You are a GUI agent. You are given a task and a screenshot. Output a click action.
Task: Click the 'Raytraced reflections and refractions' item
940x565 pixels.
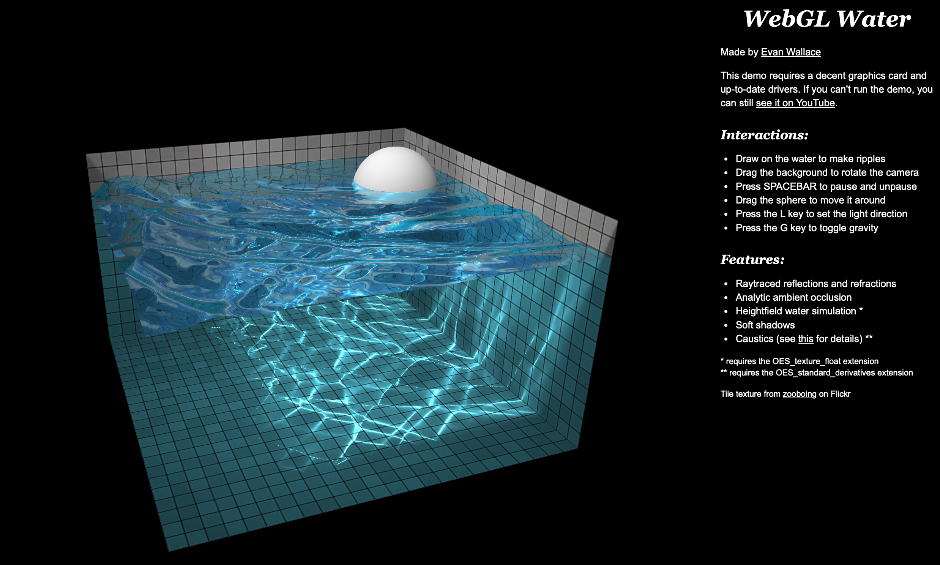point(815,284)
